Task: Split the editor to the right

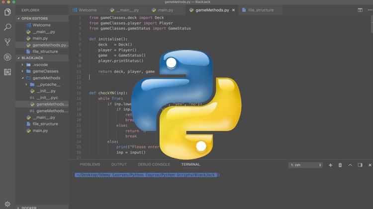Action: click(x=360, y=10)
